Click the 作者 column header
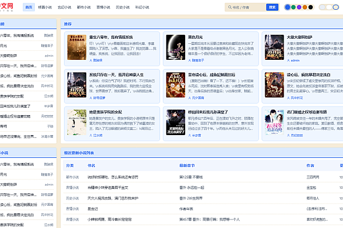 click(x=310, y=166)
